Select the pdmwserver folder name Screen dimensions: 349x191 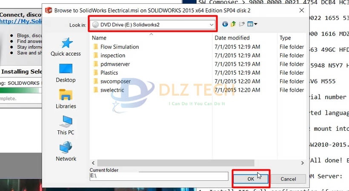(115, 64)
